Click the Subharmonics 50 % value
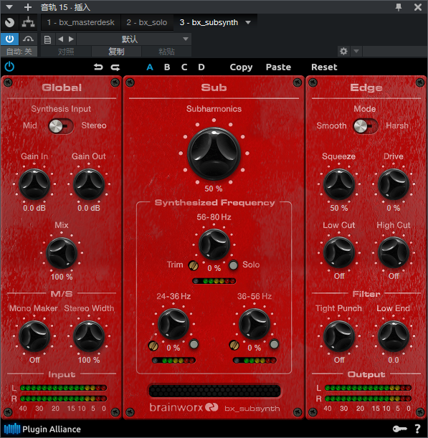The width and height of the screenshot is (428, 438). 214,189
